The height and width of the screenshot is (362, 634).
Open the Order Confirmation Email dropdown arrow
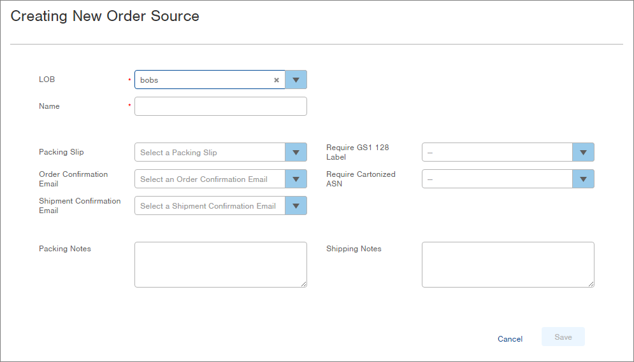tap(296, 179)
